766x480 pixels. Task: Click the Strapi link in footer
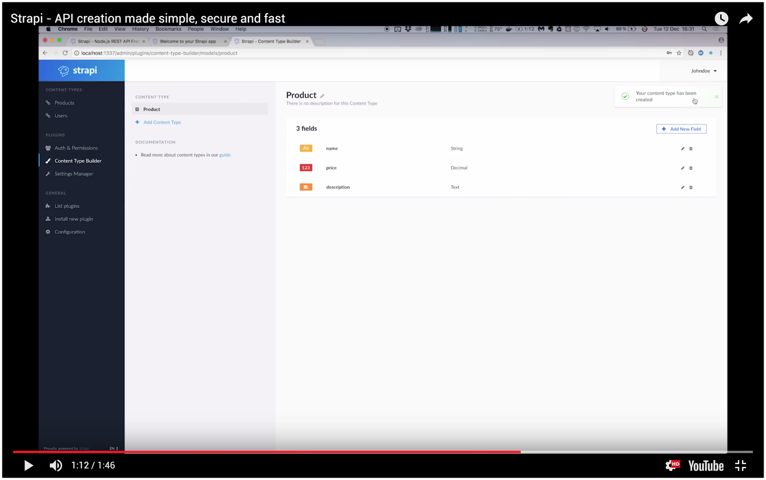(84, 448)
